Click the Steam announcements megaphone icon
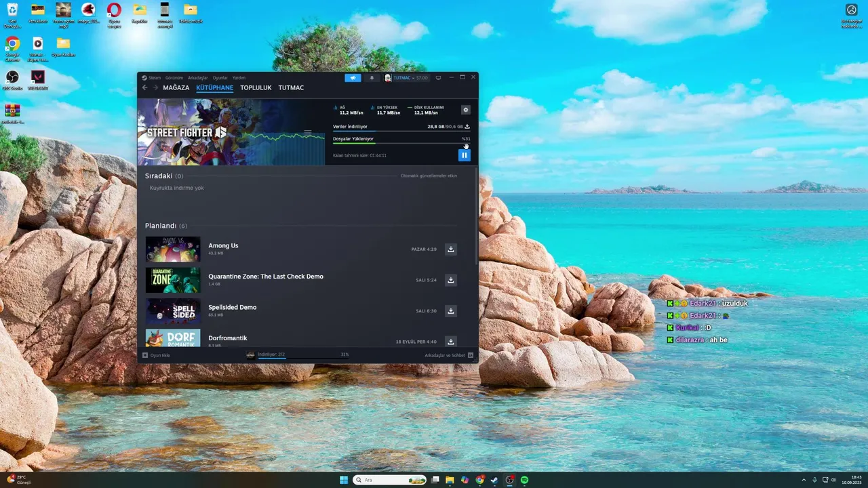868x488 pixels. pyautogui.click(x=353, y=78)
